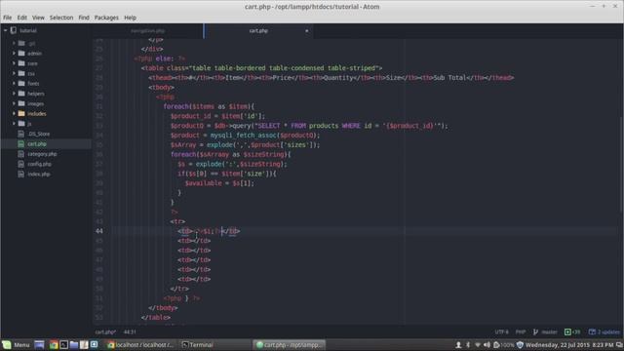The width and height of the screenshot is (624, 351).
Task: Open the Mint Menu button
Action: coord(16,344)
